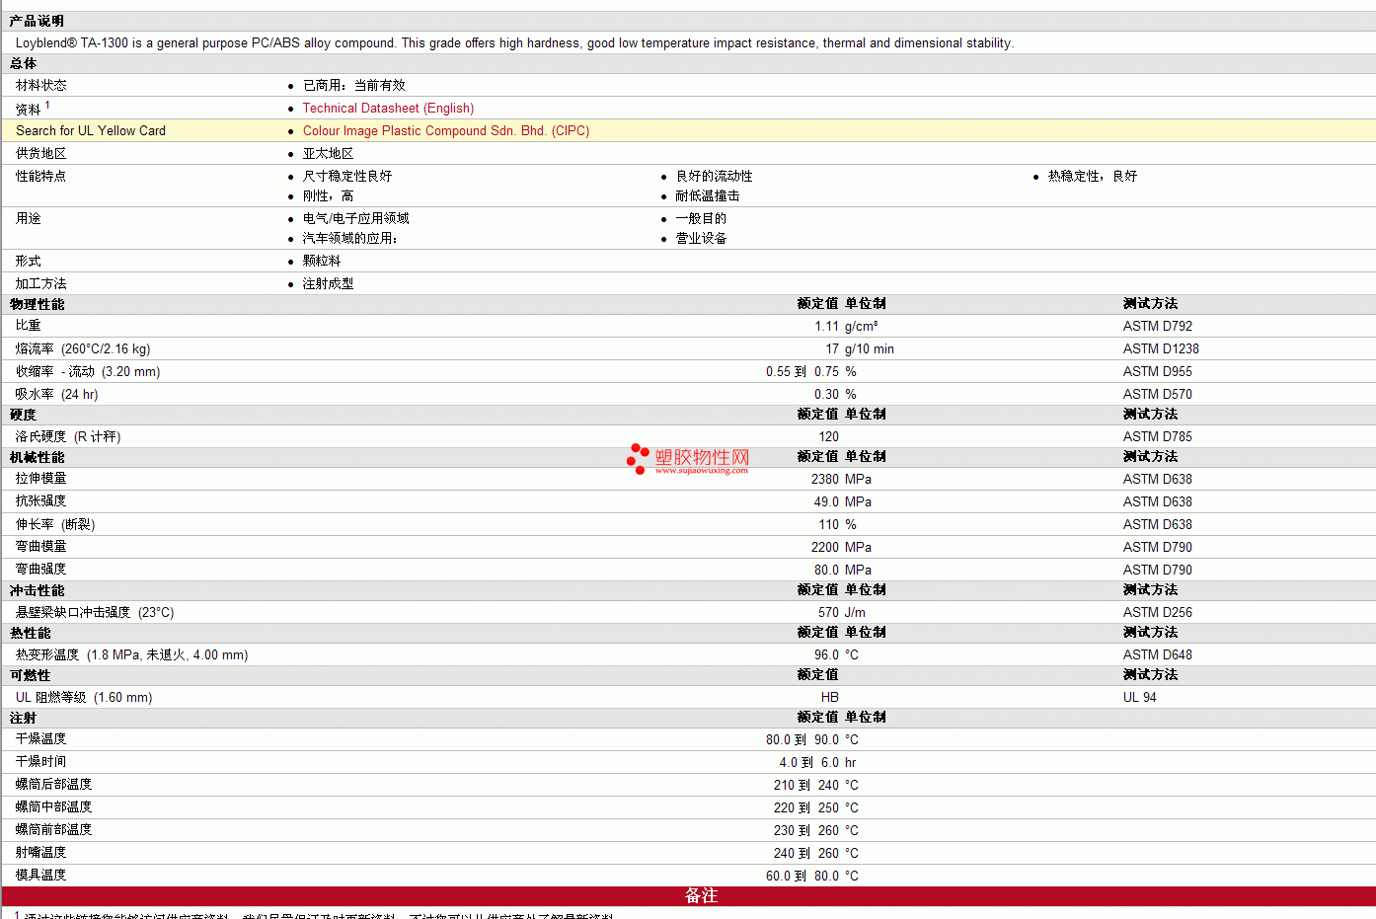Click ASTM D790 in the '弯曲强度' row
The width and height of the screenshot is (1376, 919).
coord(1158,571)
